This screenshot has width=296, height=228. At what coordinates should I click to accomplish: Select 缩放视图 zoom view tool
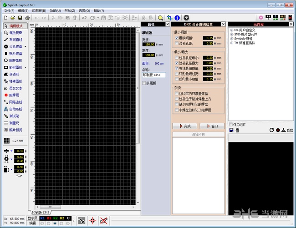[x=13, y=33]
